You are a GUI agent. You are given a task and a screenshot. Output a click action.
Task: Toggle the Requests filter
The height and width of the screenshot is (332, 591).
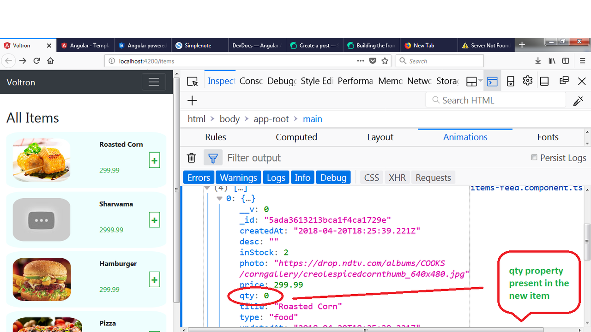click(433, 178)
